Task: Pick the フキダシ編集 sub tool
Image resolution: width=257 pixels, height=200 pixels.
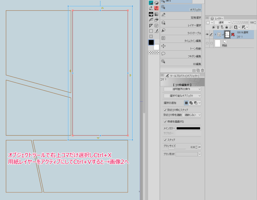Action: click(x=181, y=54)
